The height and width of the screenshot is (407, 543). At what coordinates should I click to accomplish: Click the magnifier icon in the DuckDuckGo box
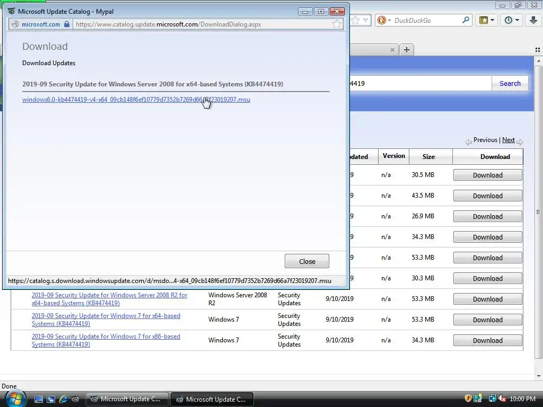coord(466,20)
